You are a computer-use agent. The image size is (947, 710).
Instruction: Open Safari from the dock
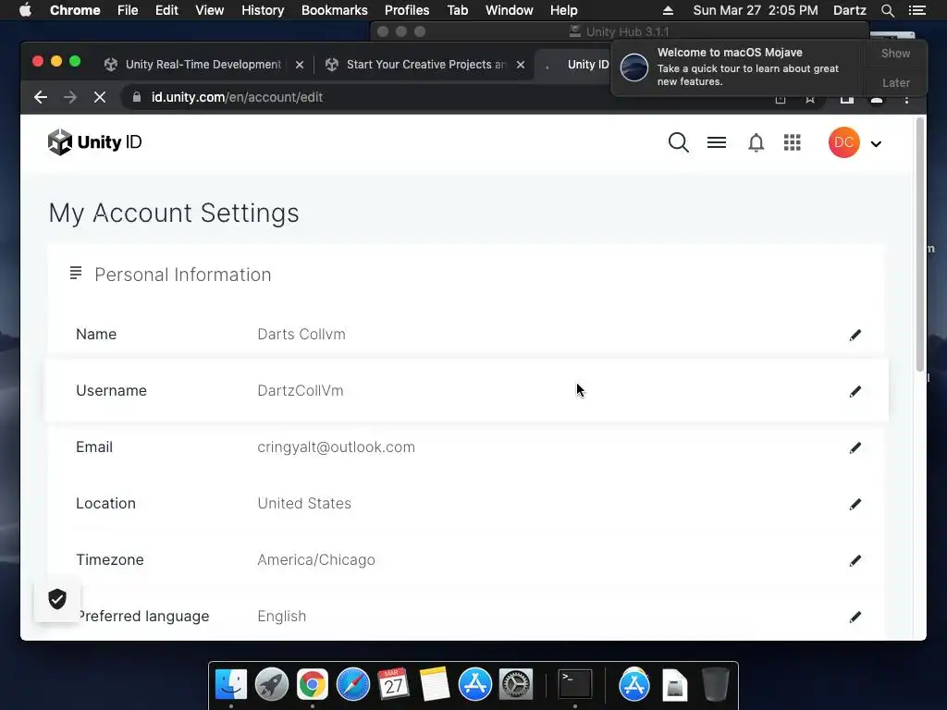(352, 685)
